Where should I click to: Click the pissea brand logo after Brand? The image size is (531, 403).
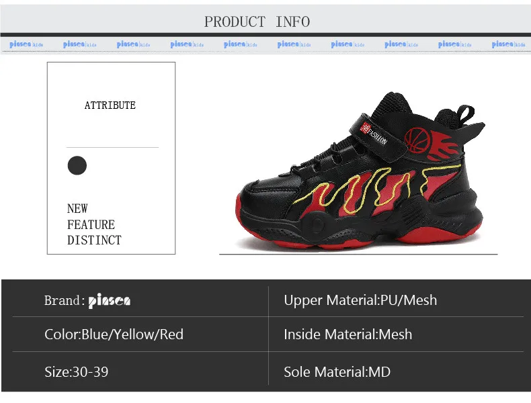coord(110,301)
